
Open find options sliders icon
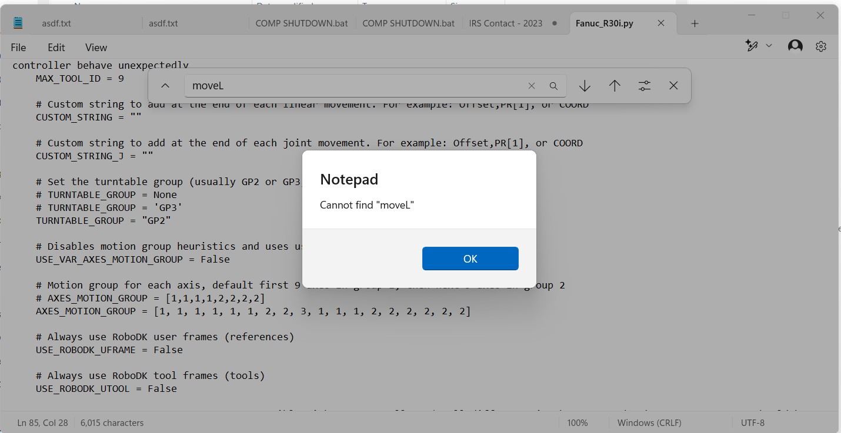(x=645, y=86)
